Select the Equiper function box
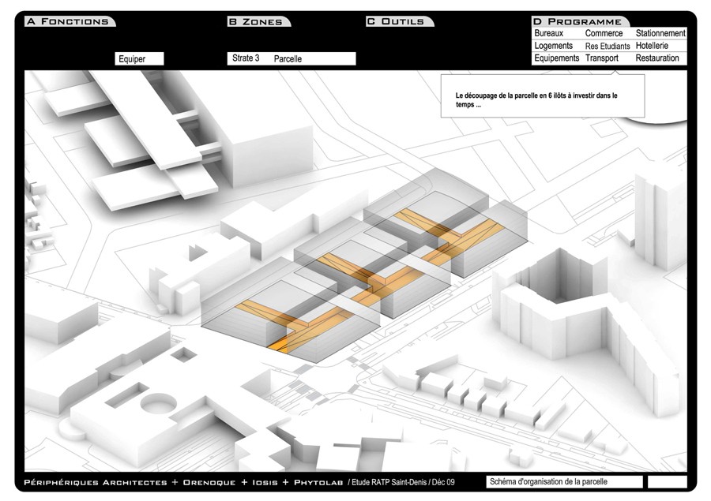This screenshot has height=501, width=711. pyautogui.click(x=139, y=59)
